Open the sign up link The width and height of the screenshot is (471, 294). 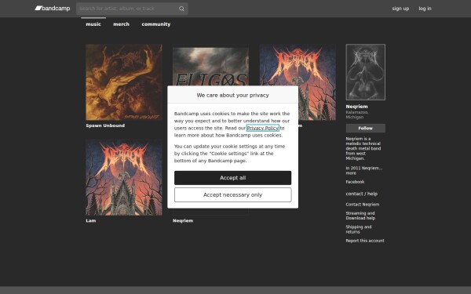[400, 9]
